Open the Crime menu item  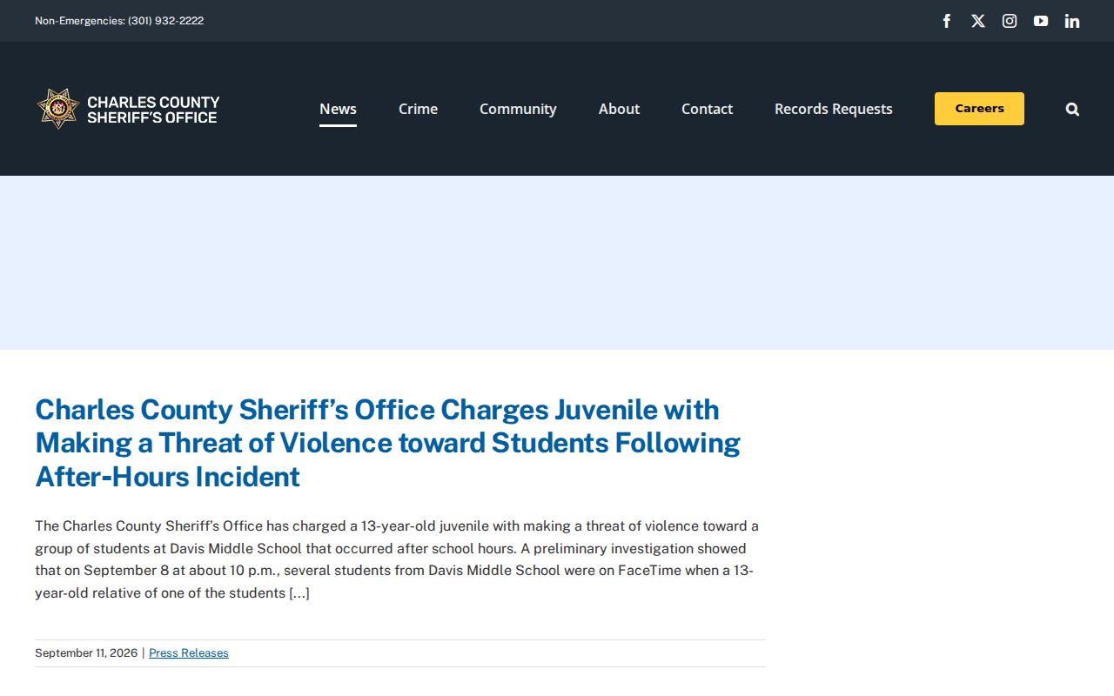pyautogui.click(x=418, y=109)
